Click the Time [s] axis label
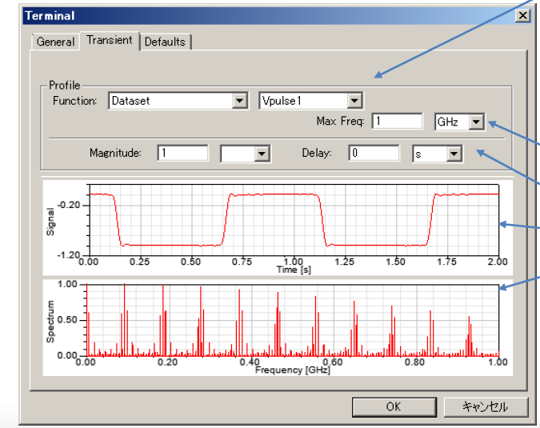This screenshot has height=428, width=540. pyautogui.click(x=294, y=270)
